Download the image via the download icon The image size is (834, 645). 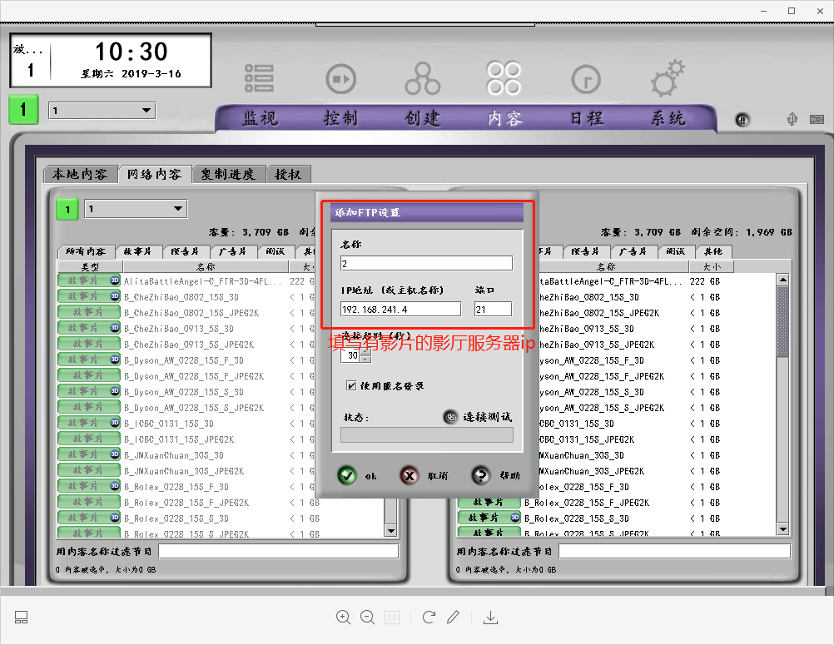(x=490, y=617)
